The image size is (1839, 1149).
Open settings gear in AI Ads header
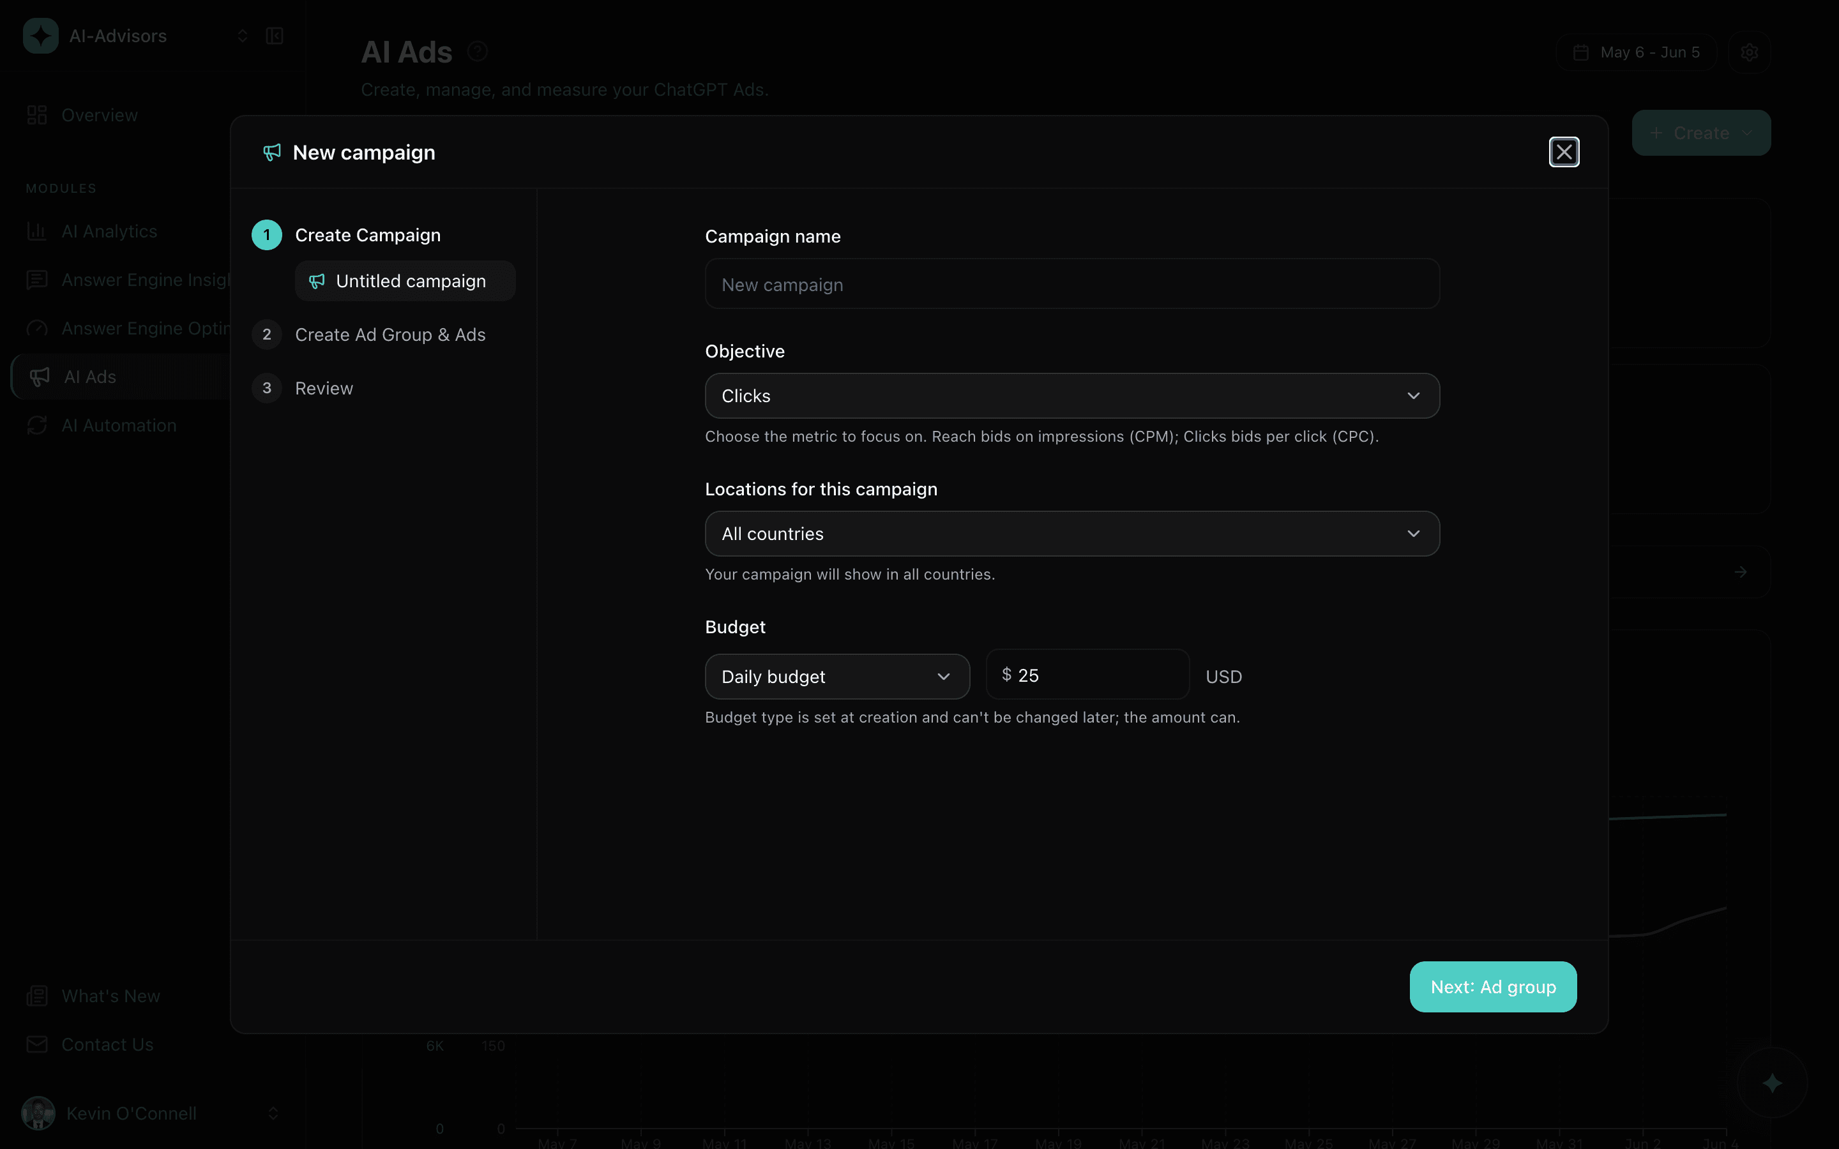click(x=1750, y=52)
